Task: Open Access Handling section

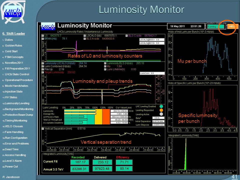Action: point(15,155)
